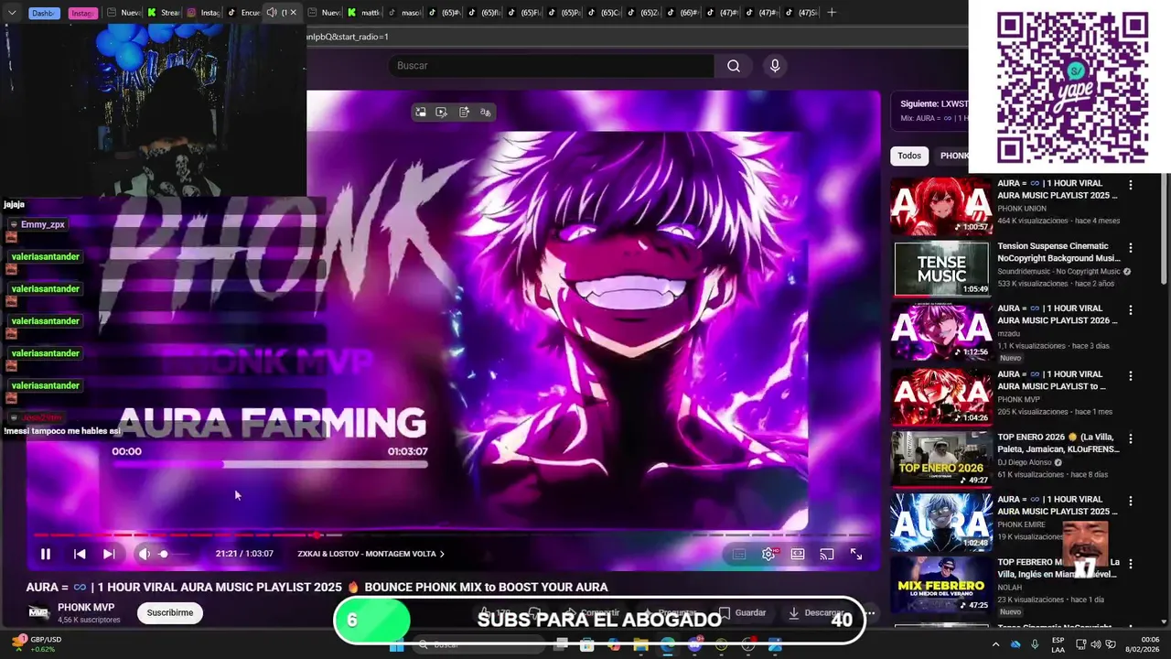Open the PHONK MVP channel avatar
Image resolution: width=1171 pixels, height=659 pixels.
(x=38, y=612)
